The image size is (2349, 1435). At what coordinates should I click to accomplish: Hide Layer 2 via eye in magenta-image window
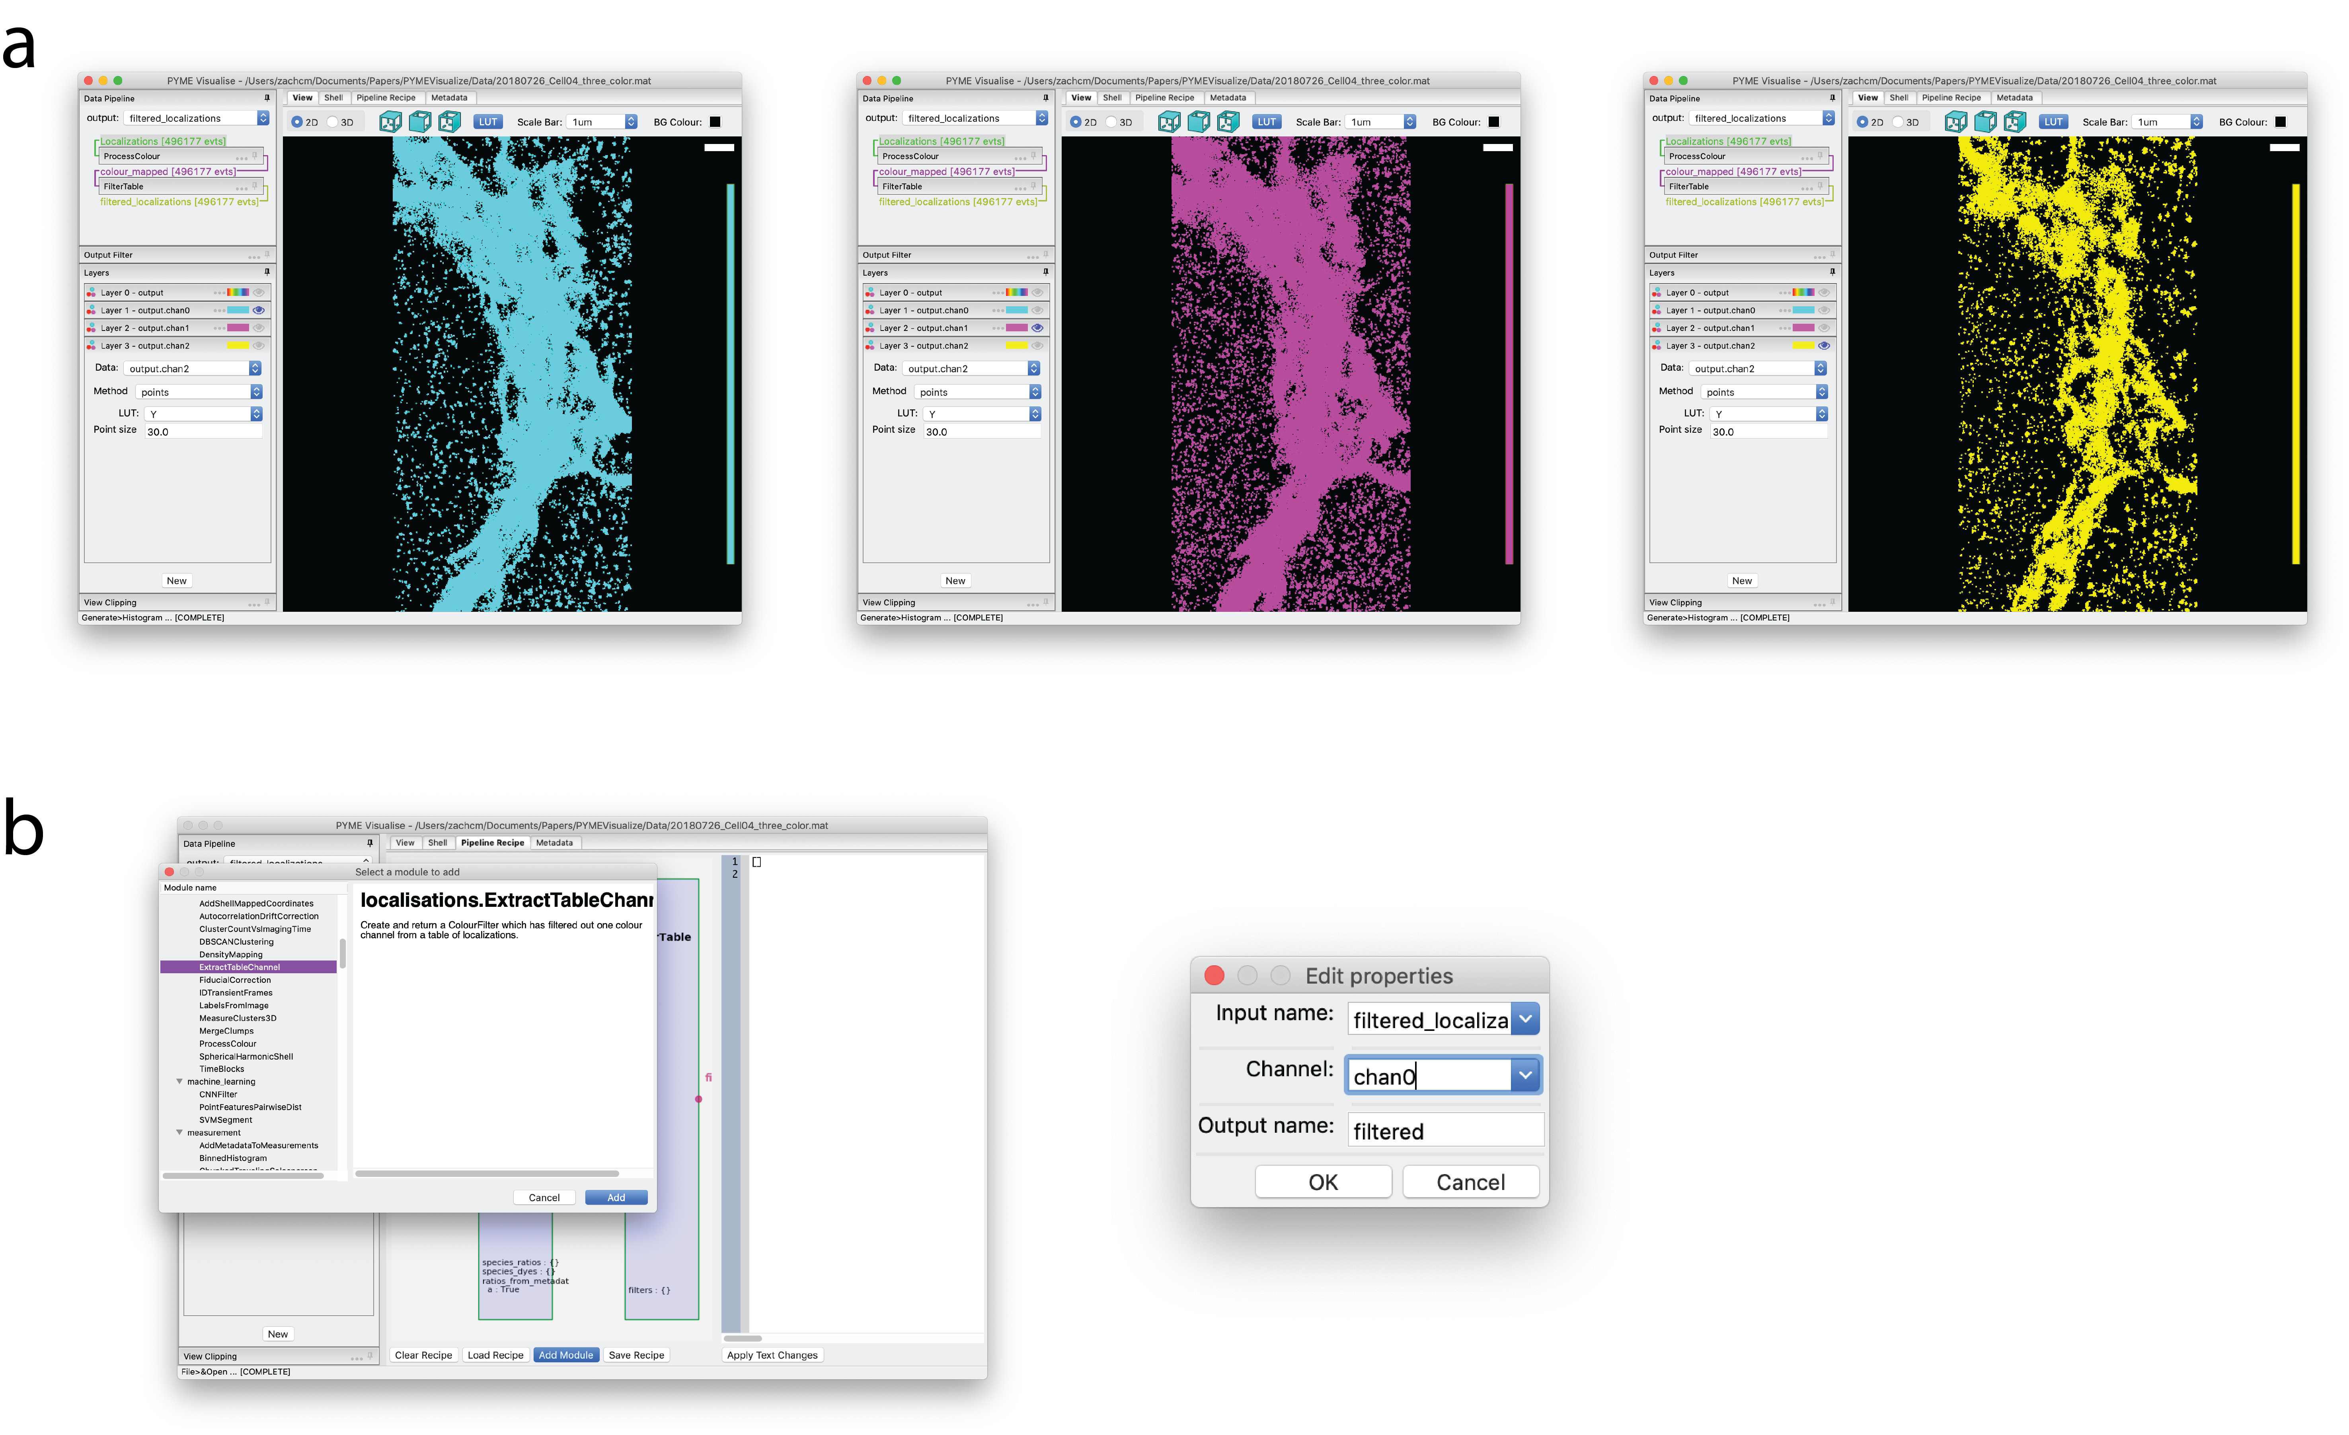pos(1037,328)
